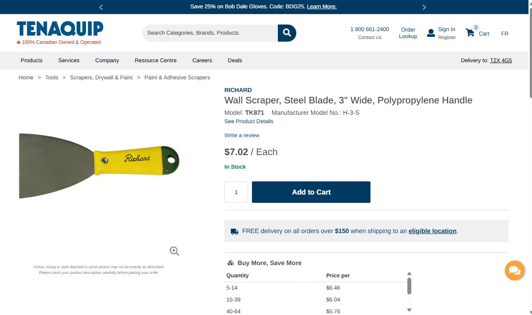Click the quantity input field
The width and height of the screenshot is (532, 315).
236,192
